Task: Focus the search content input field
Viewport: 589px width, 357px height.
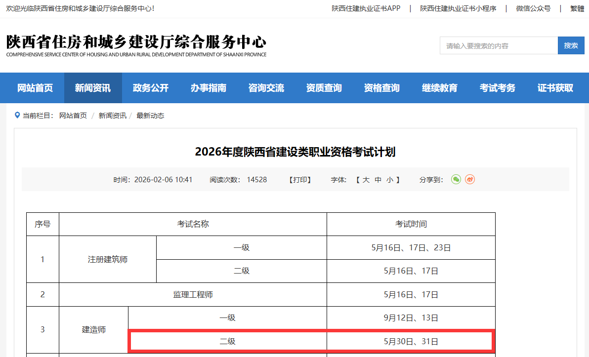Action: pyautogui.click(x=499, y=45)
